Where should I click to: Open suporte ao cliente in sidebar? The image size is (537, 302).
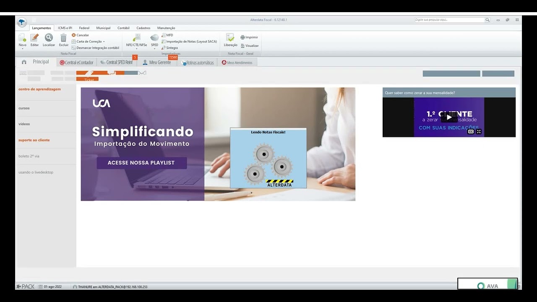(x=34, y=140)
